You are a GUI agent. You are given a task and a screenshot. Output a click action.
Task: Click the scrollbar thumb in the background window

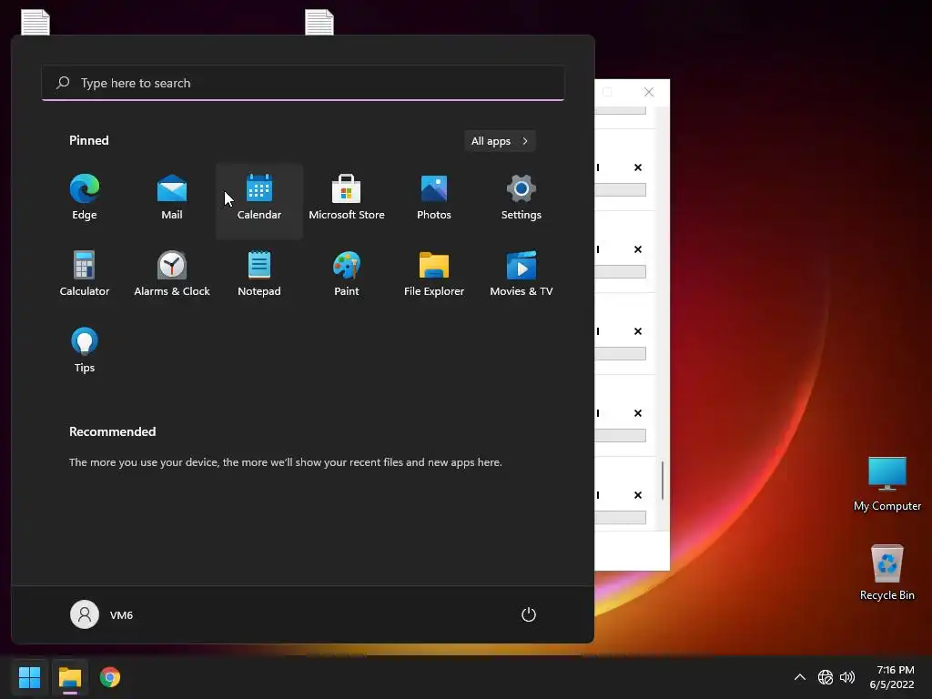click(x=663, y=479)
